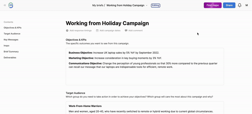Click the clock icon for response timings
The height and width of the screenshot is (114, 252).
67,31
